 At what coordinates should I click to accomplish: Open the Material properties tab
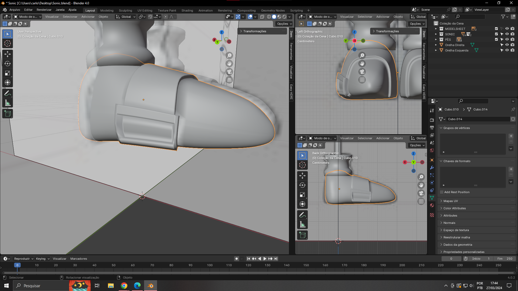click(x=432, y=205)
